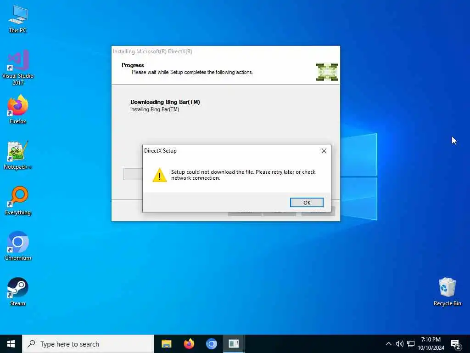Click the installer progress bar
Image resolution: width=470 pixels, height=353 pixels.
tap(133, 174)
